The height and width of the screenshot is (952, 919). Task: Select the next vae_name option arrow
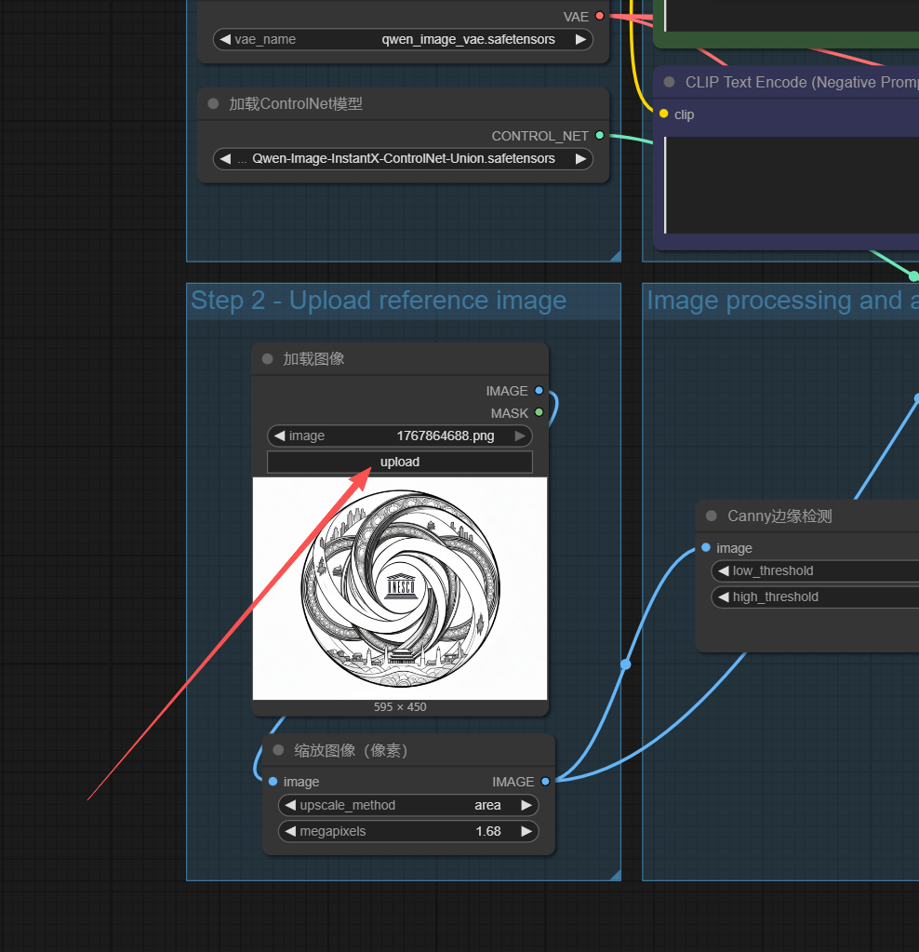[580, 39]
